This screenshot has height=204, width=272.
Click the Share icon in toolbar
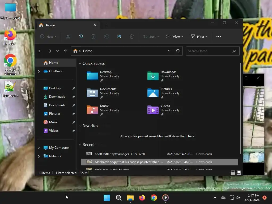(x=119, y=37)
